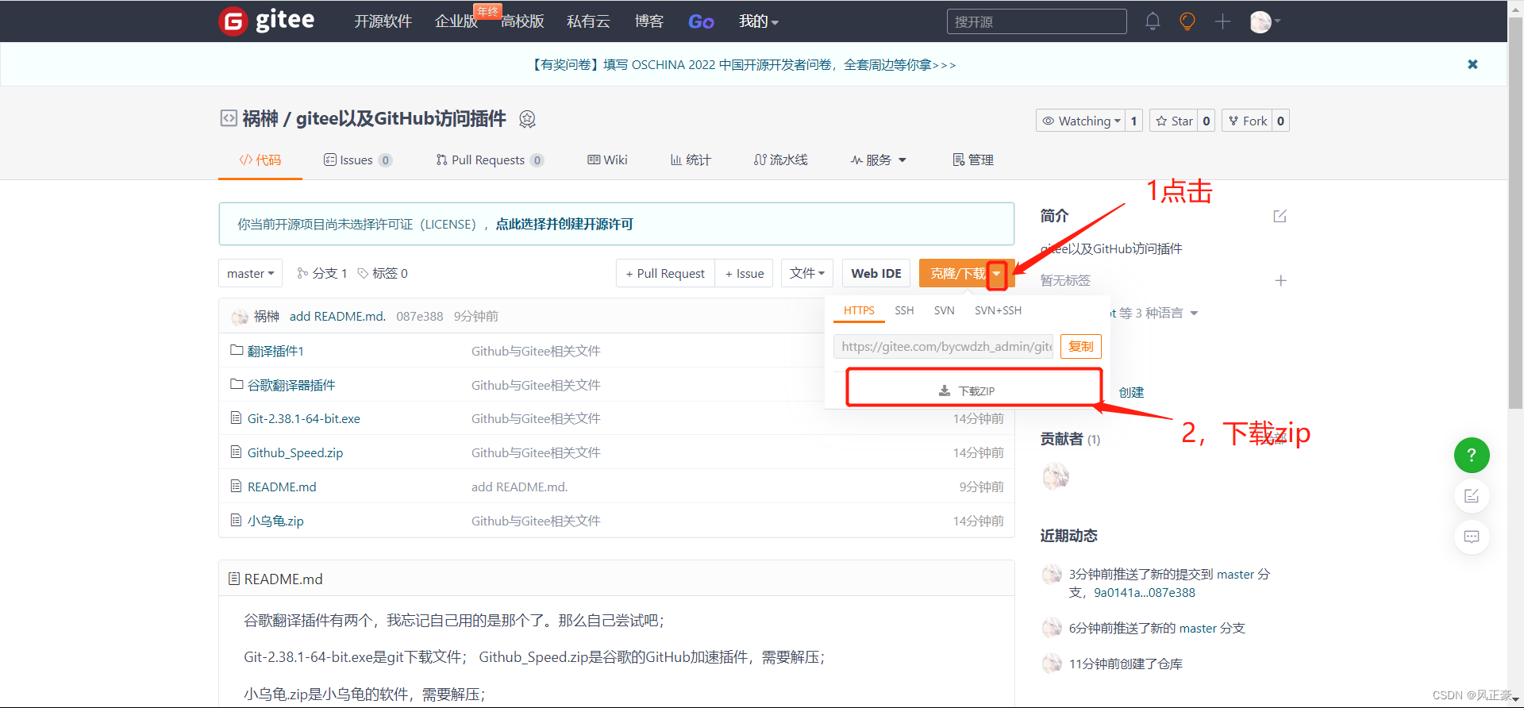This screenshot has height=708, width=1524.
Task: Close the survey announcement banner
Action: pos(1472,64)
